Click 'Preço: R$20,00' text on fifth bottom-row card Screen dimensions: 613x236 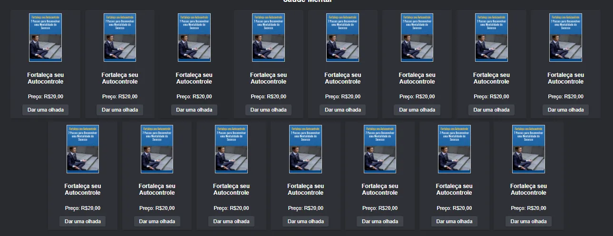(x=380, y=208)
